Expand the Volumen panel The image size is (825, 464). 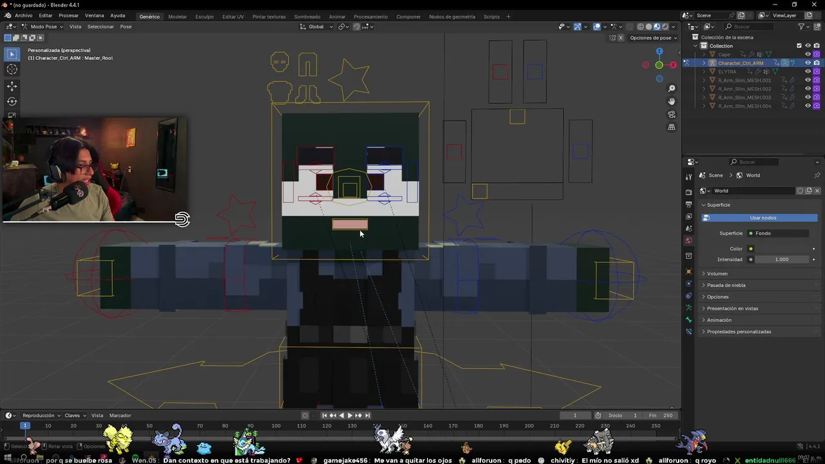[717, 273]
